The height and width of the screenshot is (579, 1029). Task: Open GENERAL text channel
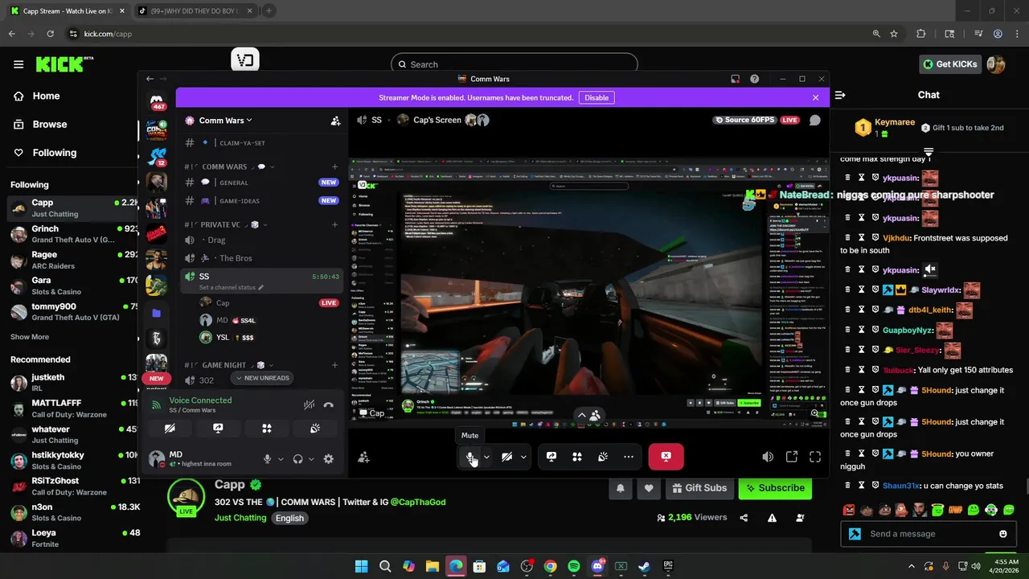(x=261, y=183)
